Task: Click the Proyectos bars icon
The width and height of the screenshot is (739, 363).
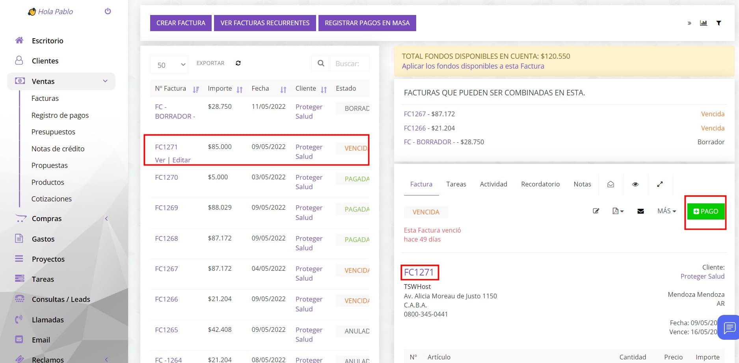Action: pyautogui.click(x=19, y=259)
